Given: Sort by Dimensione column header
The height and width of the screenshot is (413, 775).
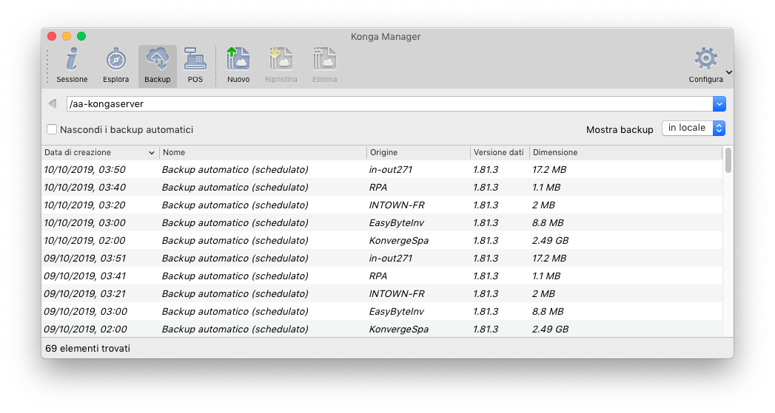Looking at the screenshot, I should click(625, 152).
